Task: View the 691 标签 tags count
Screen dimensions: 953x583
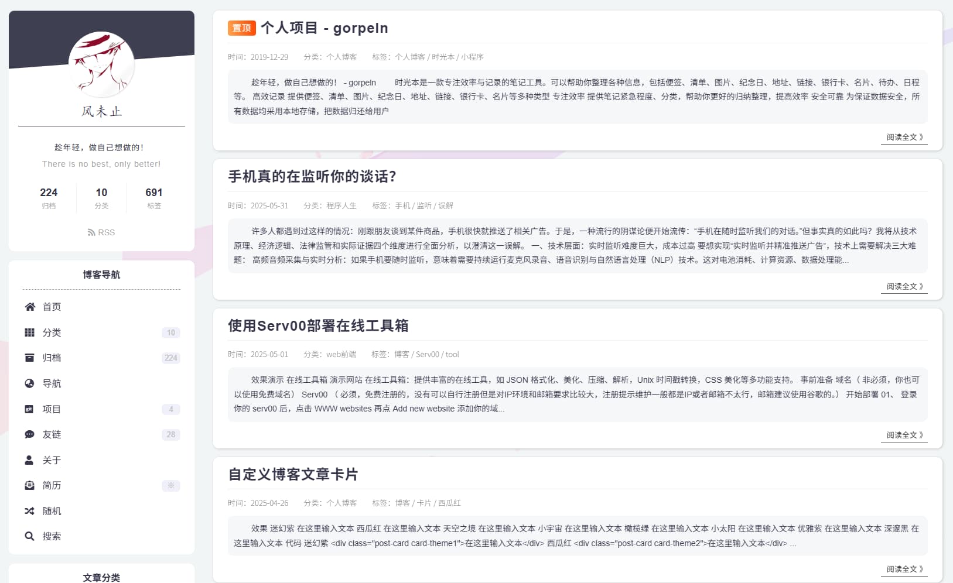Action: 154,198
